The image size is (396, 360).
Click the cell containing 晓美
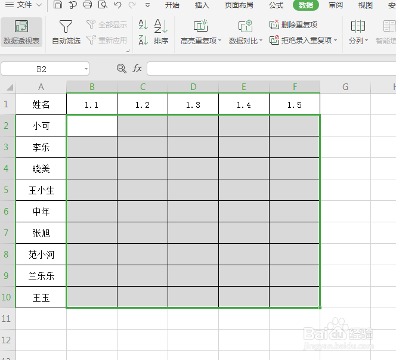(x=41, y=169)
